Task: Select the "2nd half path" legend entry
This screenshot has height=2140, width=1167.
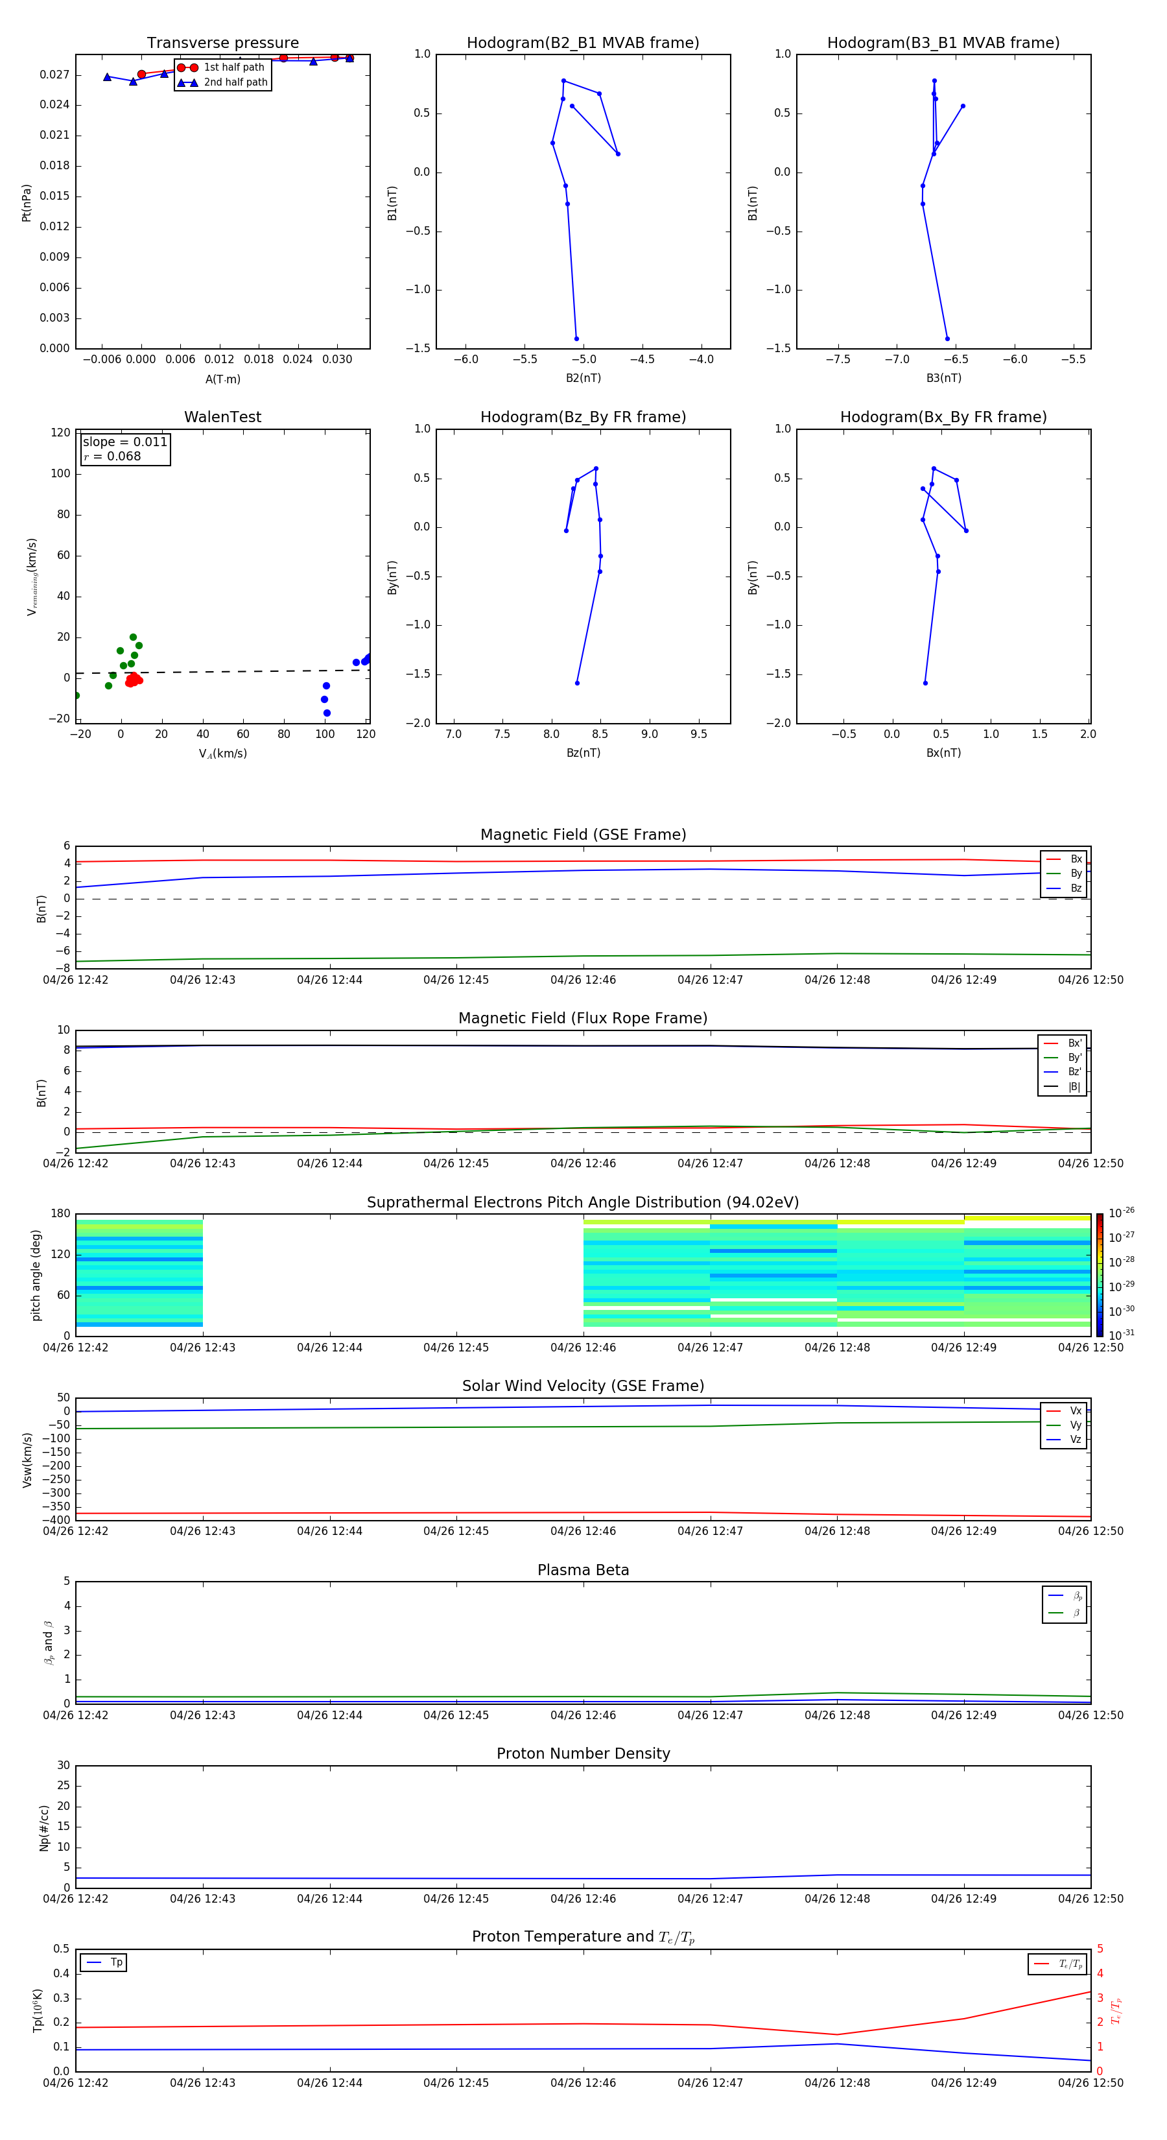Action: point(224,82)
